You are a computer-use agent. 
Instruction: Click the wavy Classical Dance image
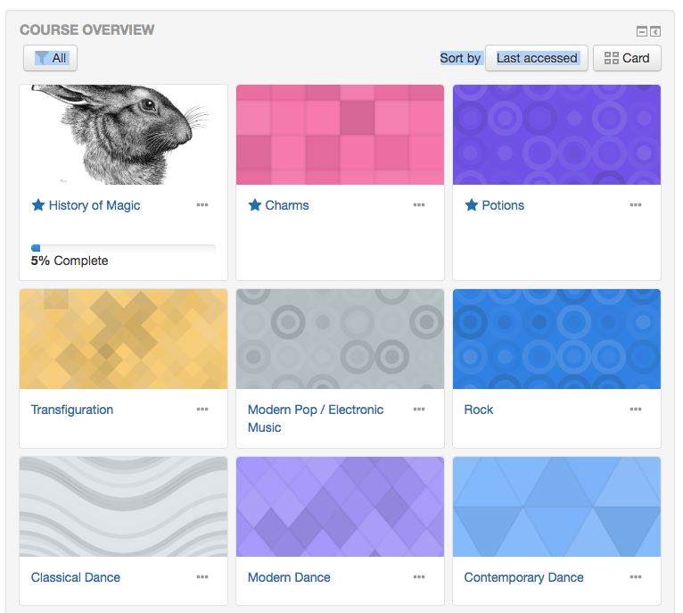[123, 507]
